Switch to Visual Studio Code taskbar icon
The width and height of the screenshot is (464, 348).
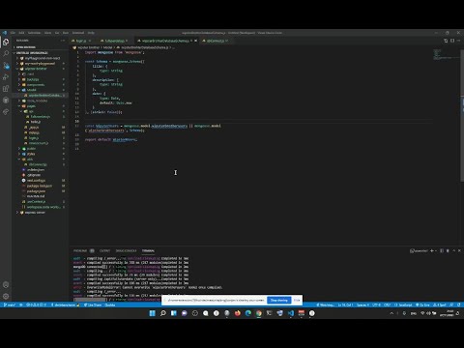click(x=291, y=313)
